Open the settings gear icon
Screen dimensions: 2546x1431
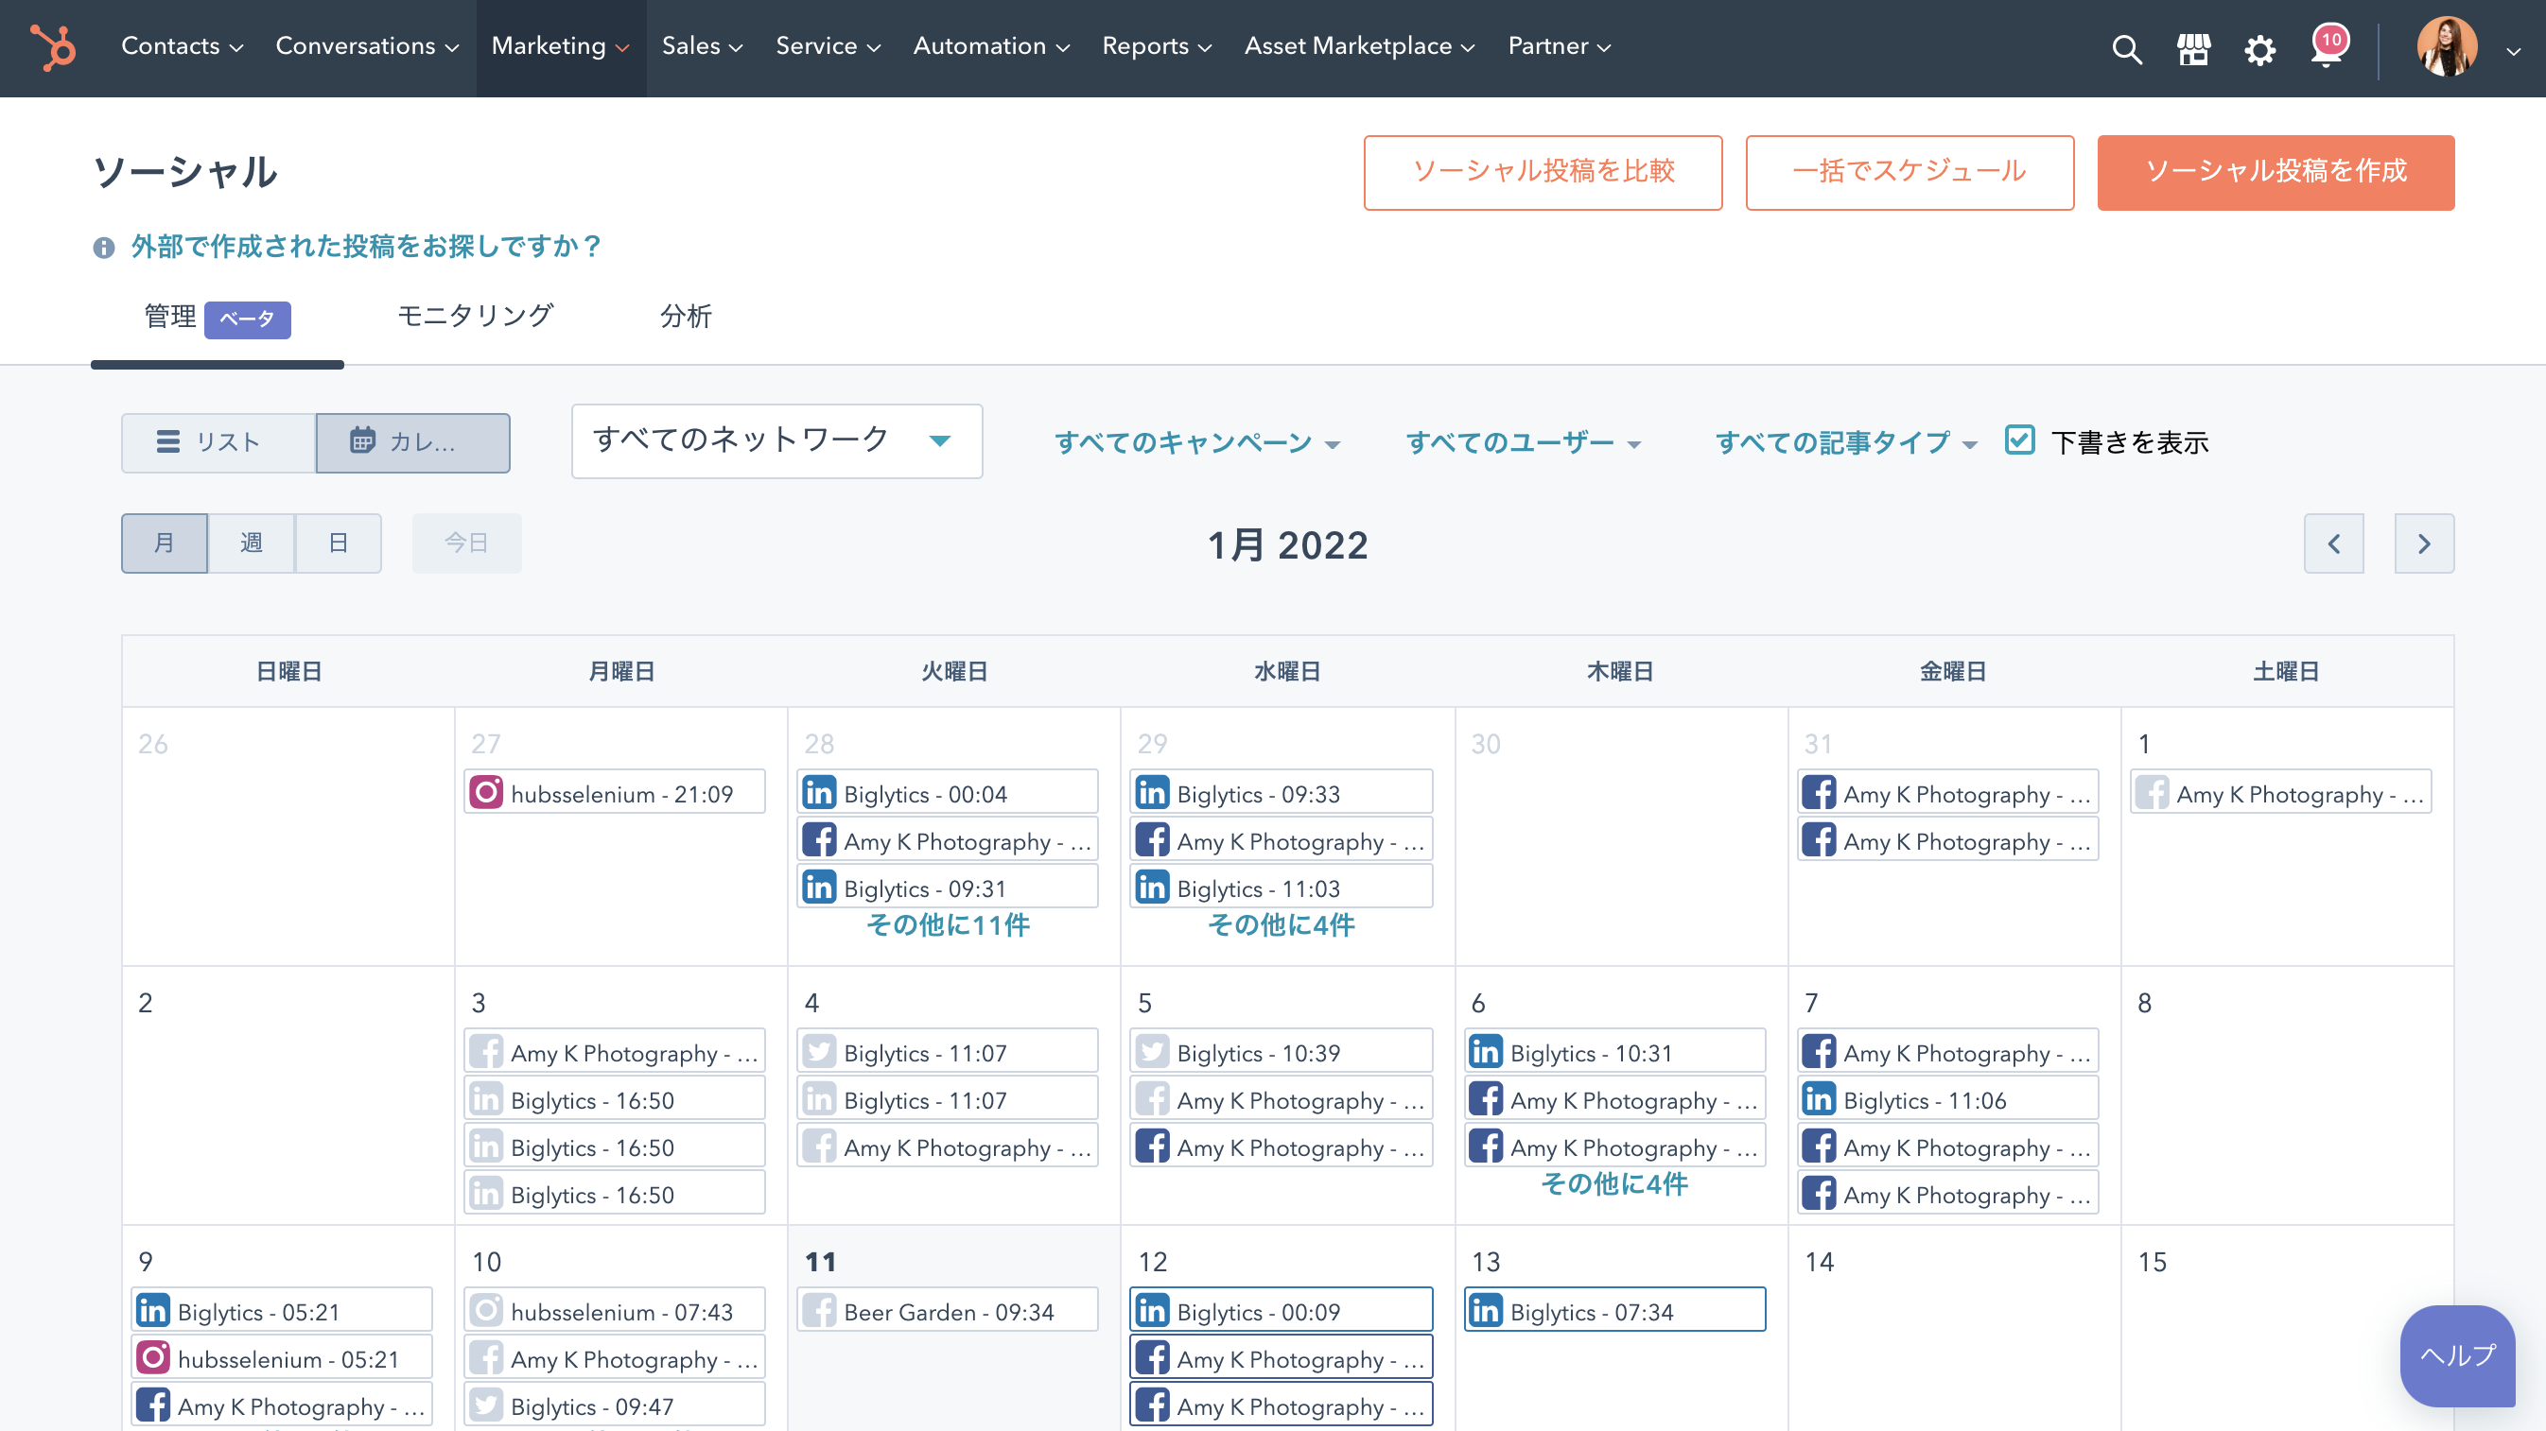coord(2259,49)
